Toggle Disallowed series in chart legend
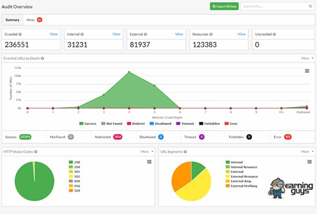 click(x=161, y=124)
